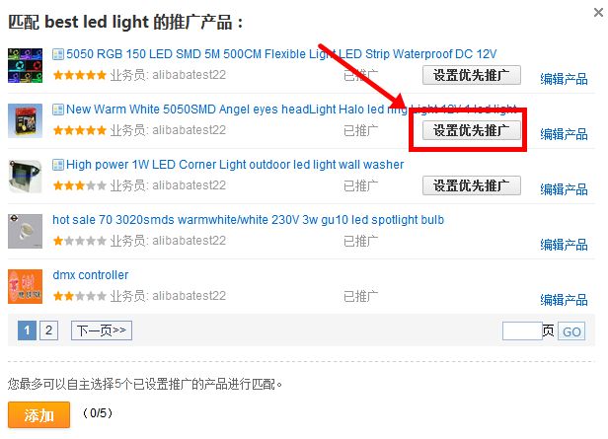Set priority promotion for Angel eyes headlight

pos(472,130)
